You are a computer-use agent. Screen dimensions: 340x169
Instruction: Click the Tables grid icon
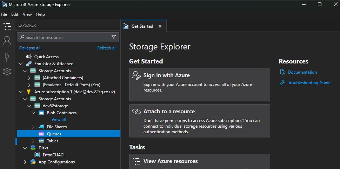coord(41,141)
